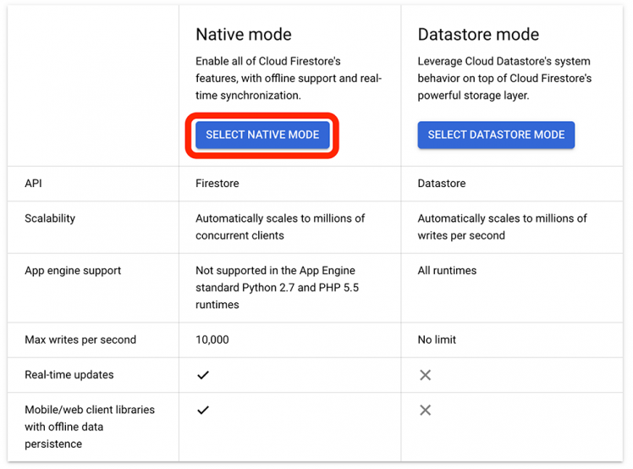Select the Max writes per second label

[x=80, y=340]
